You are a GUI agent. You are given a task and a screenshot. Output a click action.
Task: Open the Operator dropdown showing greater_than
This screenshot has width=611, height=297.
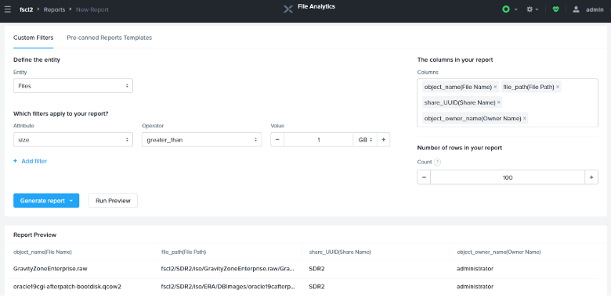click(201, 140)
